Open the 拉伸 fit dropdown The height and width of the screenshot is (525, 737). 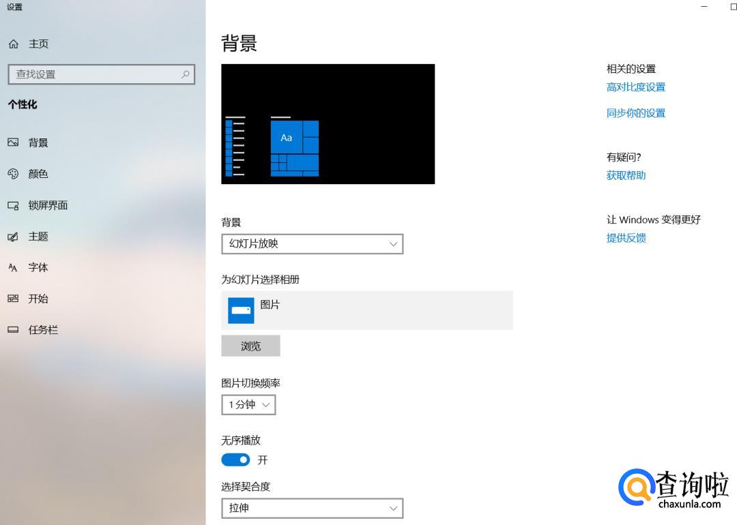[x=312, y=508]
